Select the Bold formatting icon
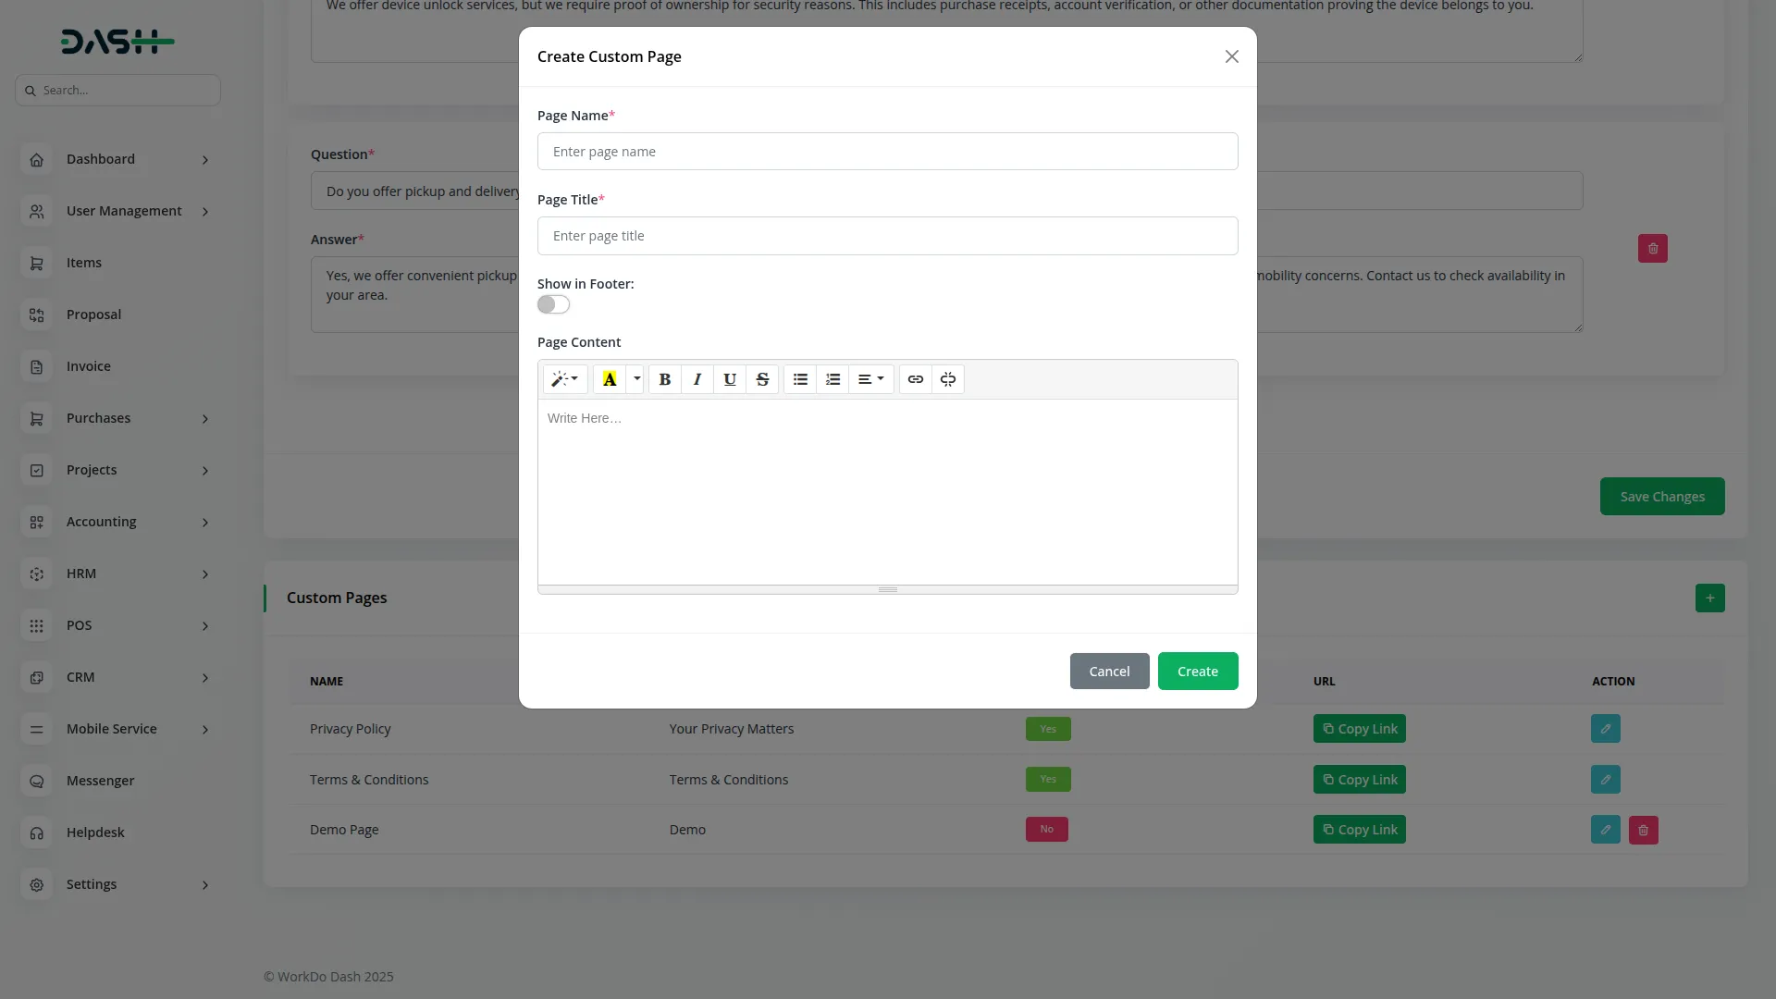The width and height of the screenshot is (1776, 999). [x=664, y=379]
